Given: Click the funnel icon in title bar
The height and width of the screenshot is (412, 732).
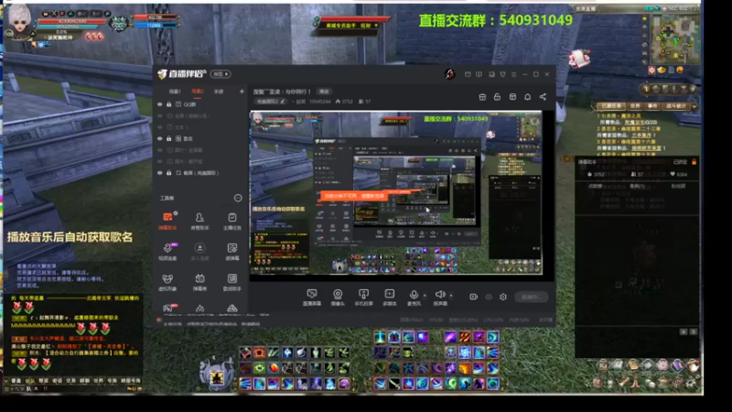Looking at the screenshot, I should click(502, 74).
